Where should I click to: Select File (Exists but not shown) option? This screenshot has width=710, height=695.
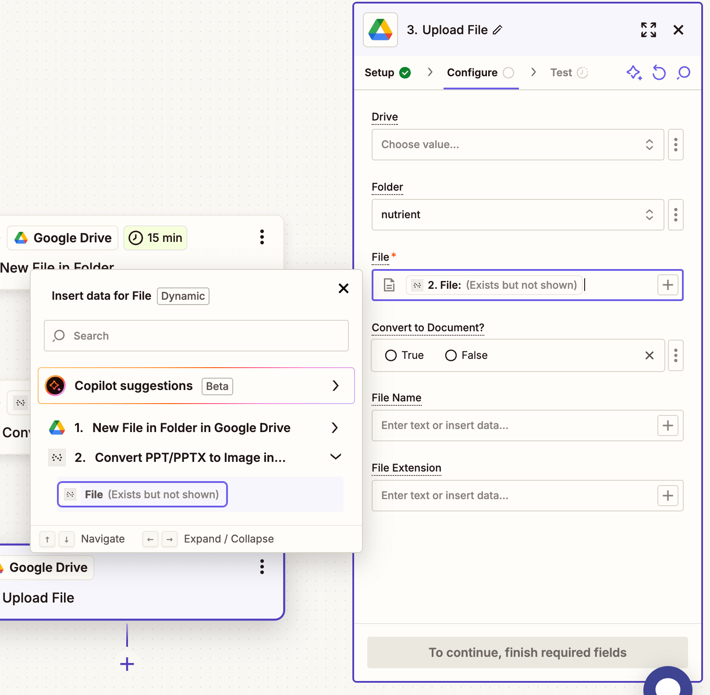(142, 494)
